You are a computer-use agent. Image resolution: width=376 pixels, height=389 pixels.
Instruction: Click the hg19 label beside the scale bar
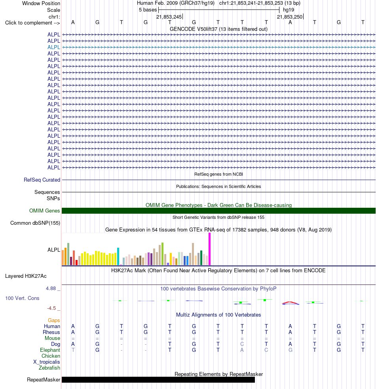289,10
